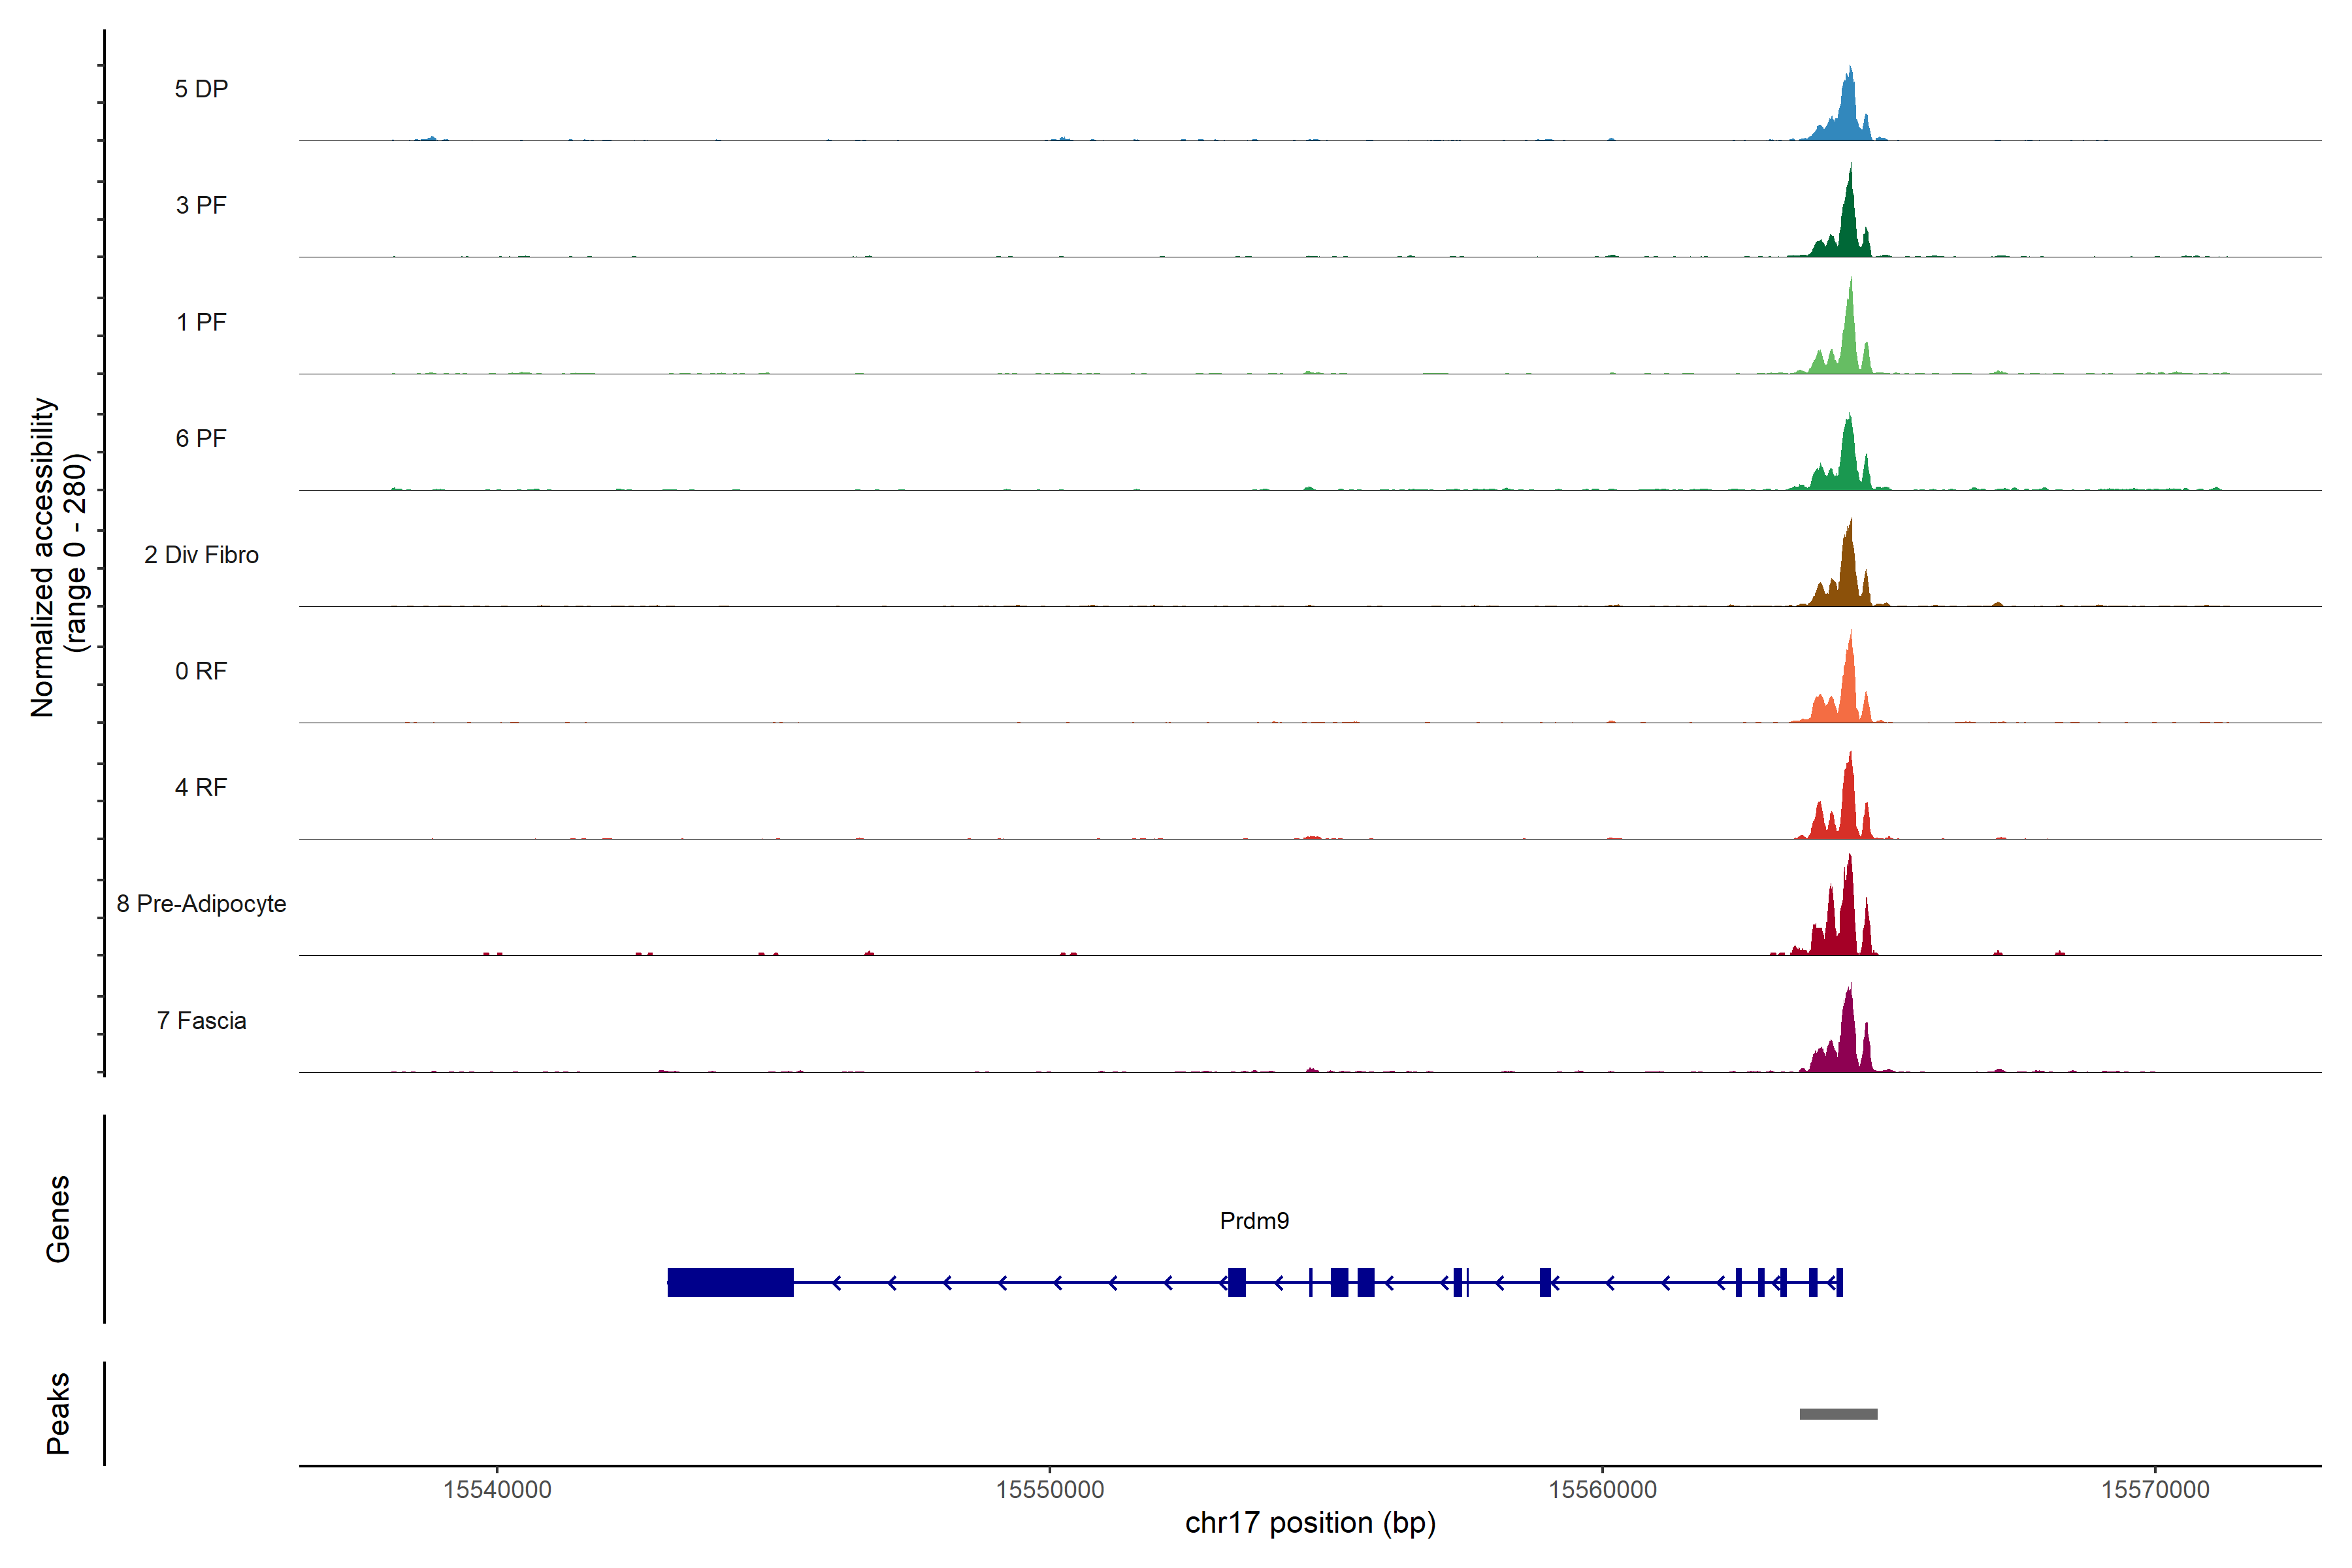
Task: Click the 15540000 axis tick label
Action: pos(497,1490)
